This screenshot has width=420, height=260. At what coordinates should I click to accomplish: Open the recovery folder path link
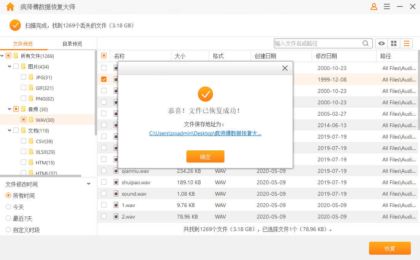(205, 134)
